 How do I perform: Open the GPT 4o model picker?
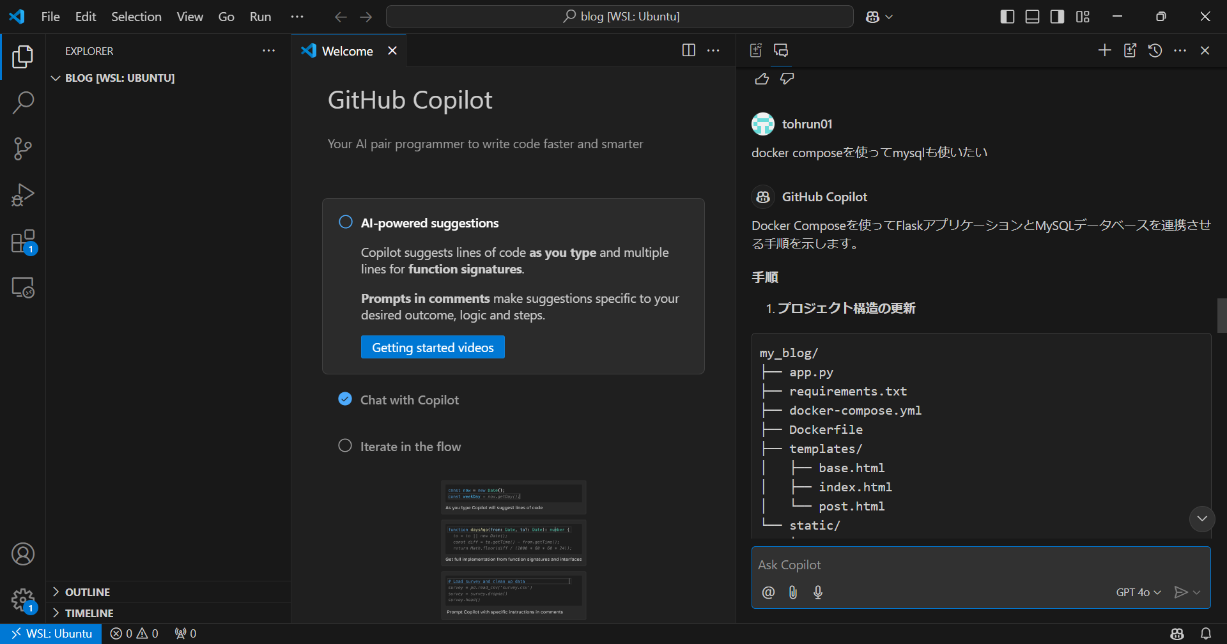coord(1138,592)
